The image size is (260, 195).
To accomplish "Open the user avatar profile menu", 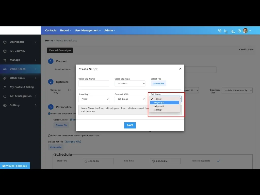I will tap(245, 30).
